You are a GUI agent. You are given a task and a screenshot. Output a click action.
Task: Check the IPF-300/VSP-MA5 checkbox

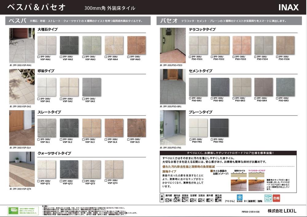(x=128, y=57)
